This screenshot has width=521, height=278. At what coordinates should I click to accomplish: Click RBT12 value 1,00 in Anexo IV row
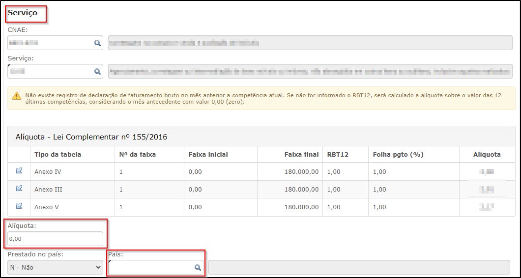click(334, 172)
